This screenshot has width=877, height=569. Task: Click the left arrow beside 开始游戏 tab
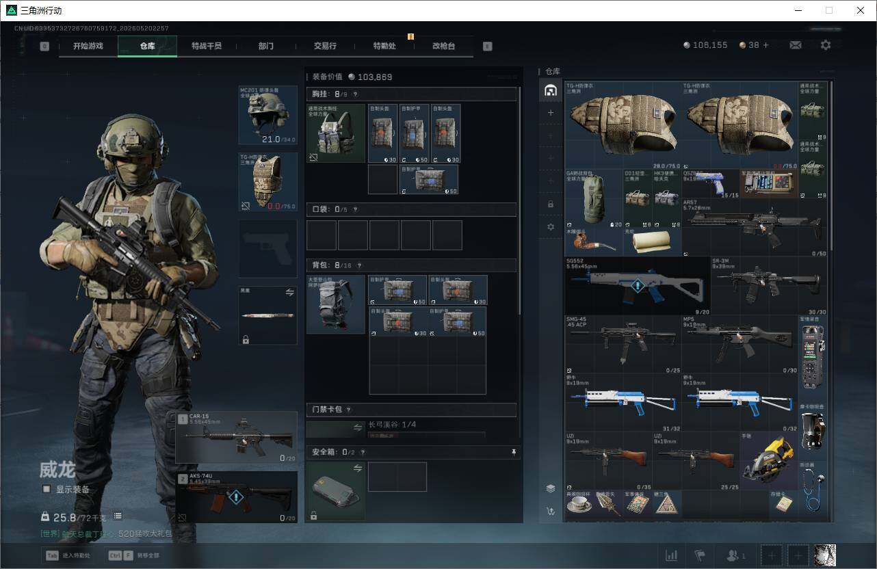[44, 47]
